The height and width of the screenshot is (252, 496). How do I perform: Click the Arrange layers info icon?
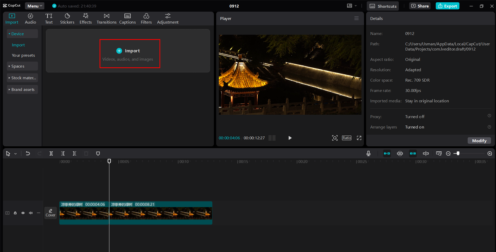(489, 127)
